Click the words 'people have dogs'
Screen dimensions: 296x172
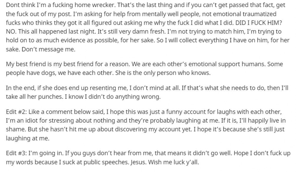click(31, 73)
